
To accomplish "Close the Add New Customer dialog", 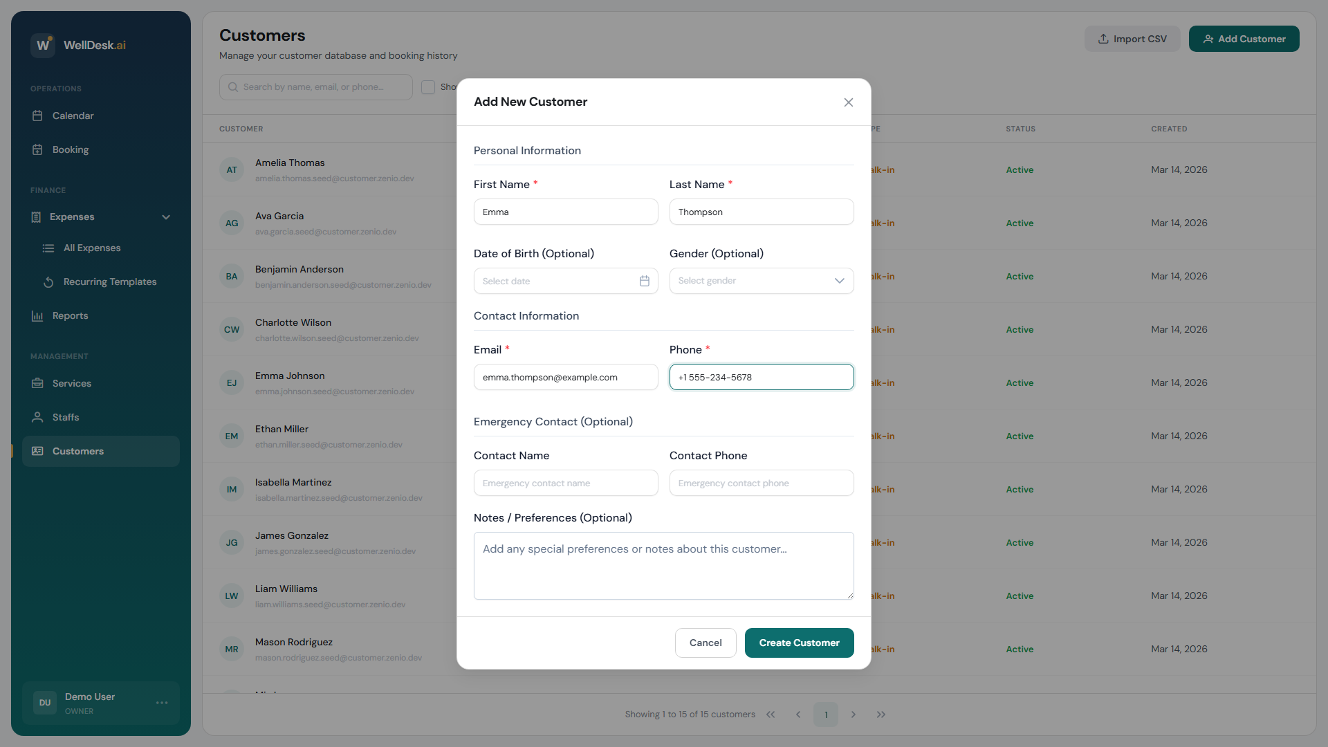I will click(x=849, y=102).
